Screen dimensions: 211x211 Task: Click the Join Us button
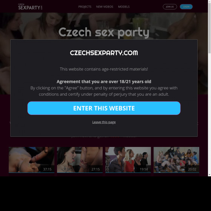click(x=170, y=7)
